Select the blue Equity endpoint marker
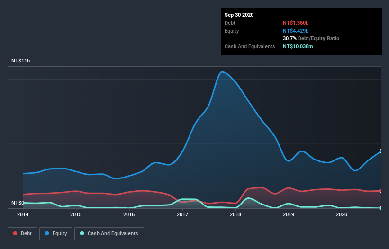389x249 pixels. point(381,151)
